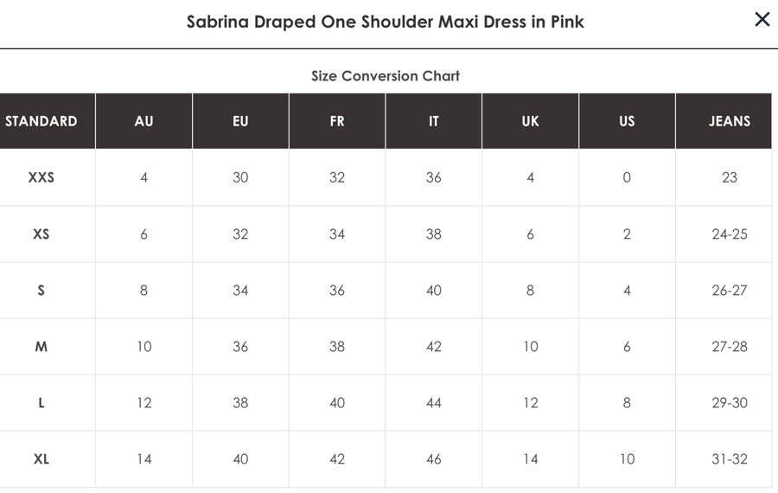The height and width of the screenshot is (493, 778).
Task: Close the size chart dialog
Action: tap(762, 19)
